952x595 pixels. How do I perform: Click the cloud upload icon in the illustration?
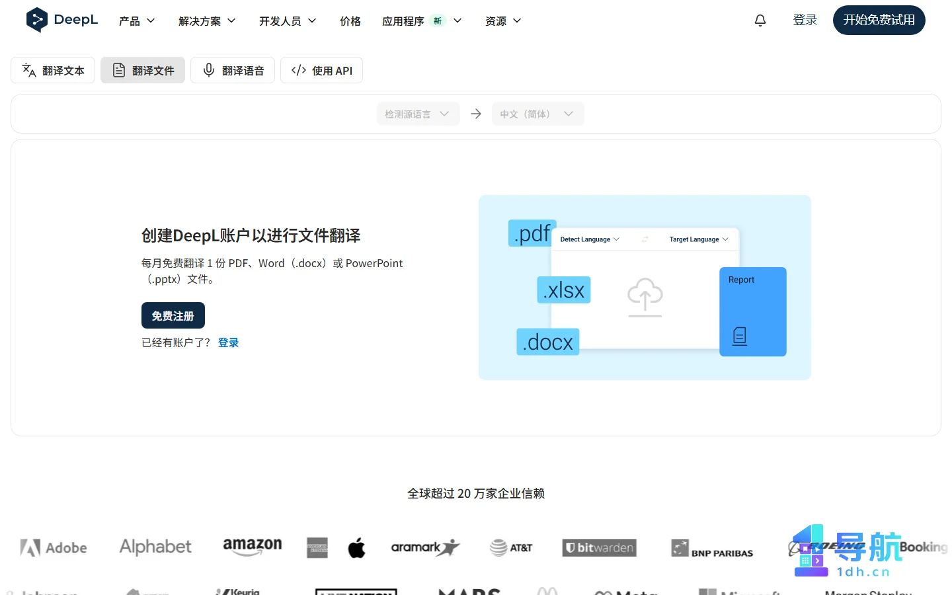point(645,296)
